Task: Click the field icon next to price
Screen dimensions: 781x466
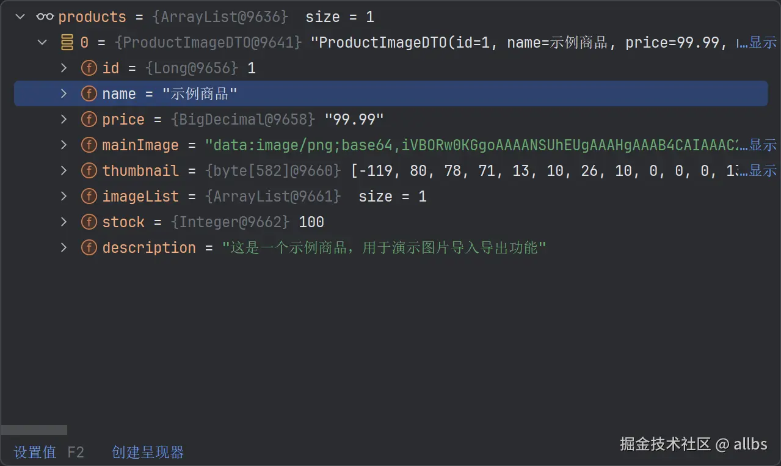Action: pyautogui.click(x=89, y=119)
